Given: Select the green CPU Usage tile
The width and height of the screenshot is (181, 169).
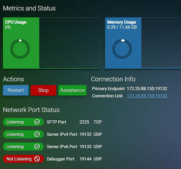Looking at the screenshot, I should [21, 43].
